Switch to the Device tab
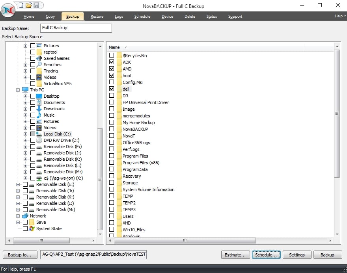 [x=167, y=17]
